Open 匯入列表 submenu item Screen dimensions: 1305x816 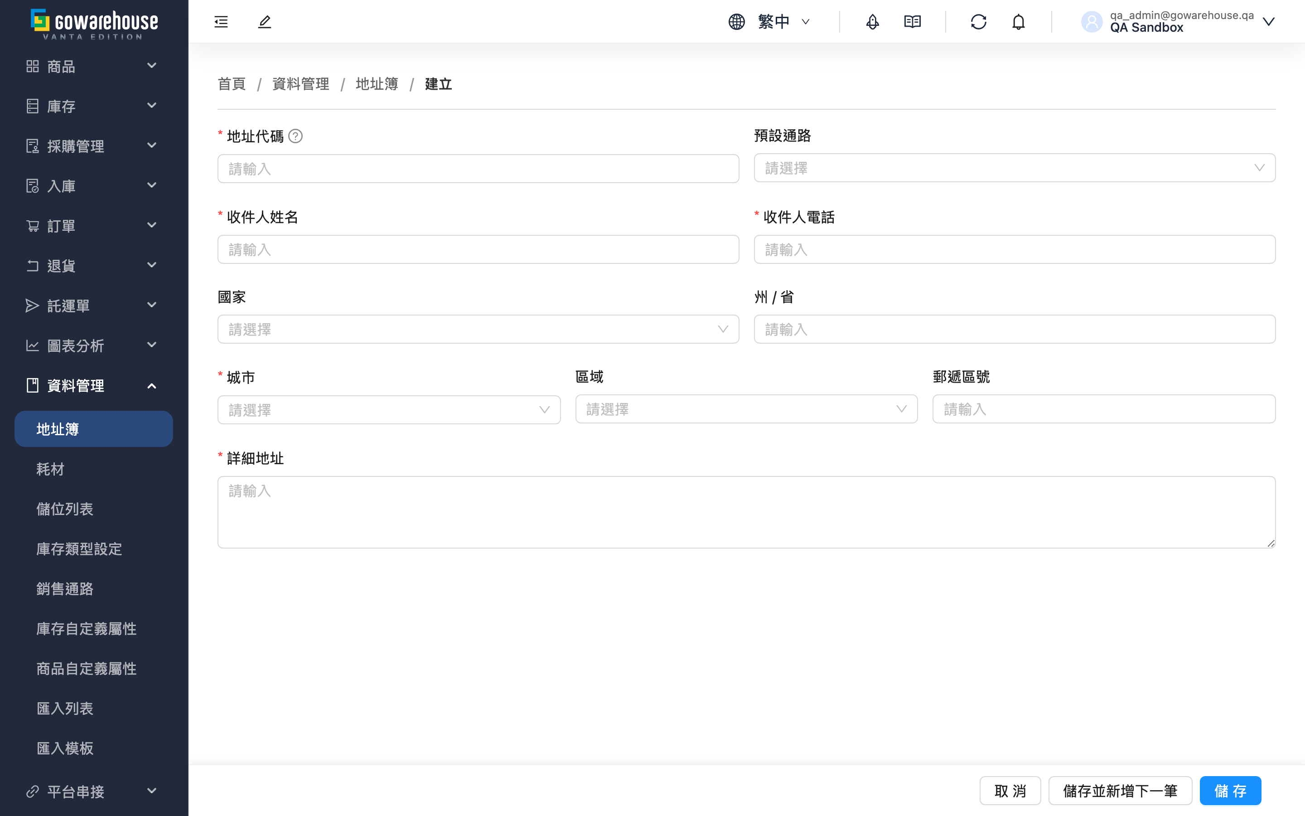[94, 709]
